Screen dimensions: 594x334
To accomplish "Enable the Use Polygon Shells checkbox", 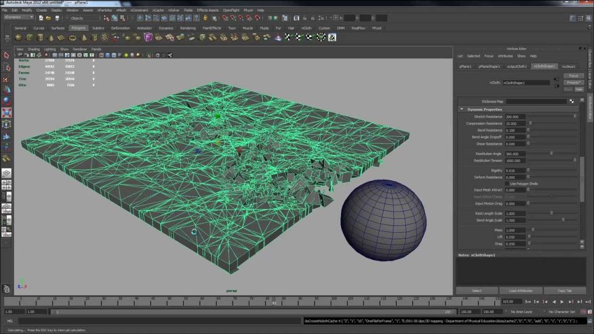I will click(x=507, y=184).
